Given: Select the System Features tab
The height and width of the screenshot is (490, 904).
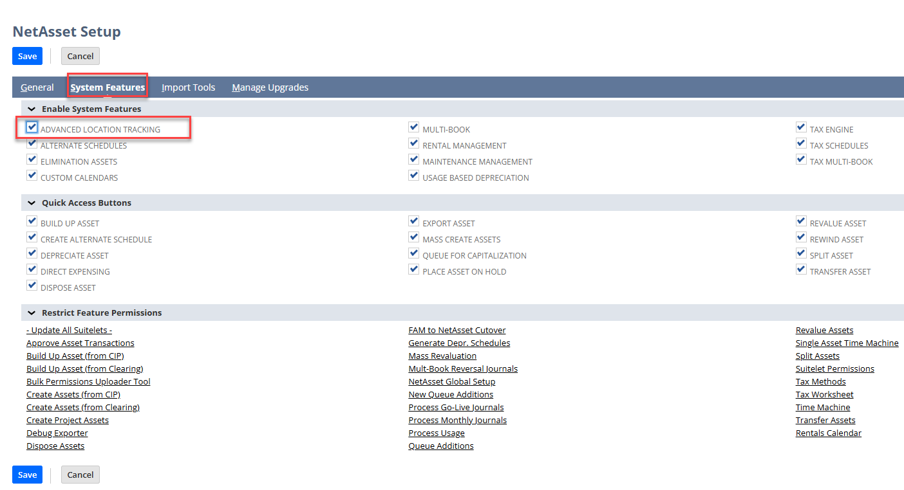Looking at the screenshot, I should click(108, 87).
